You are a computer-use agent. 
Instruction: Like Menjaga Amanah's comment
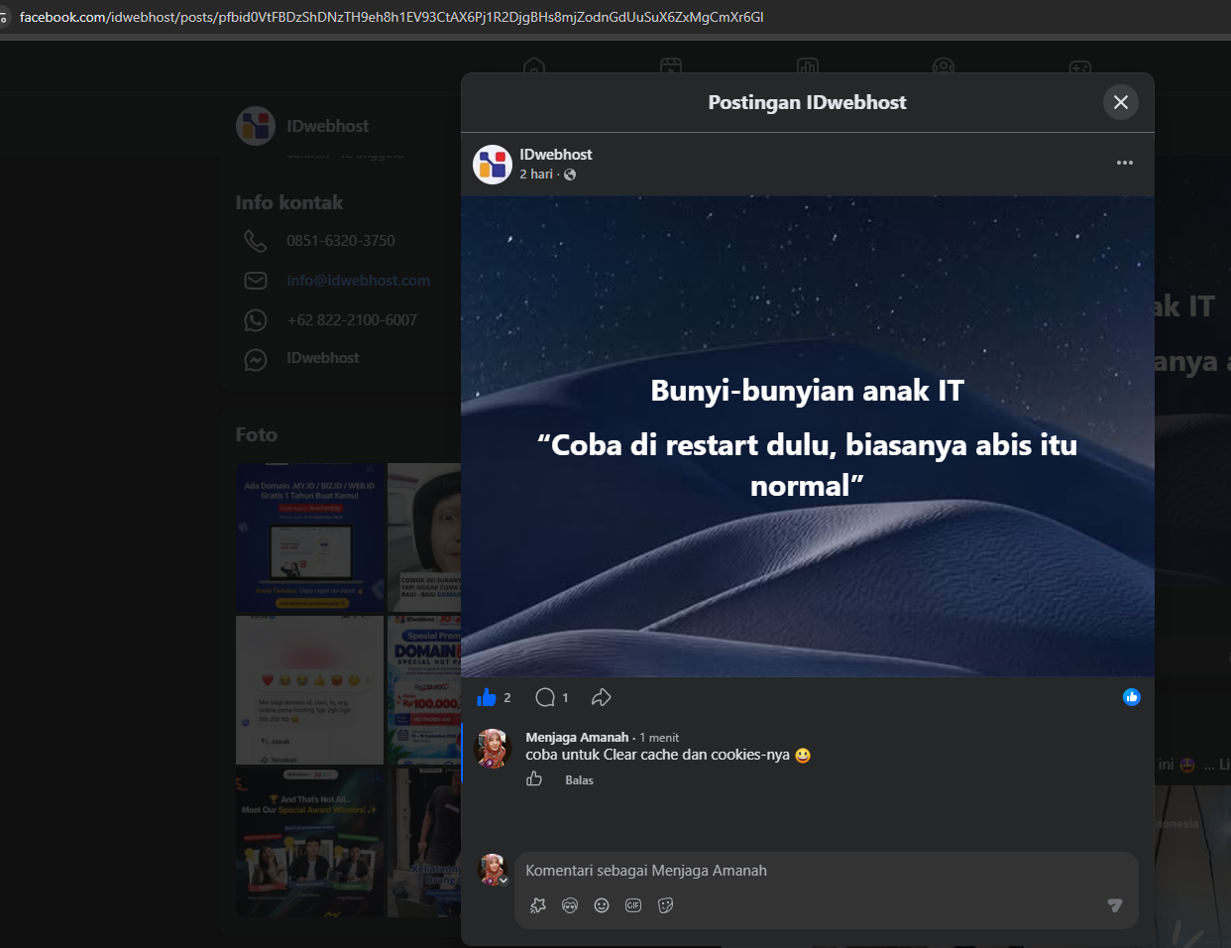click(534, 779)
